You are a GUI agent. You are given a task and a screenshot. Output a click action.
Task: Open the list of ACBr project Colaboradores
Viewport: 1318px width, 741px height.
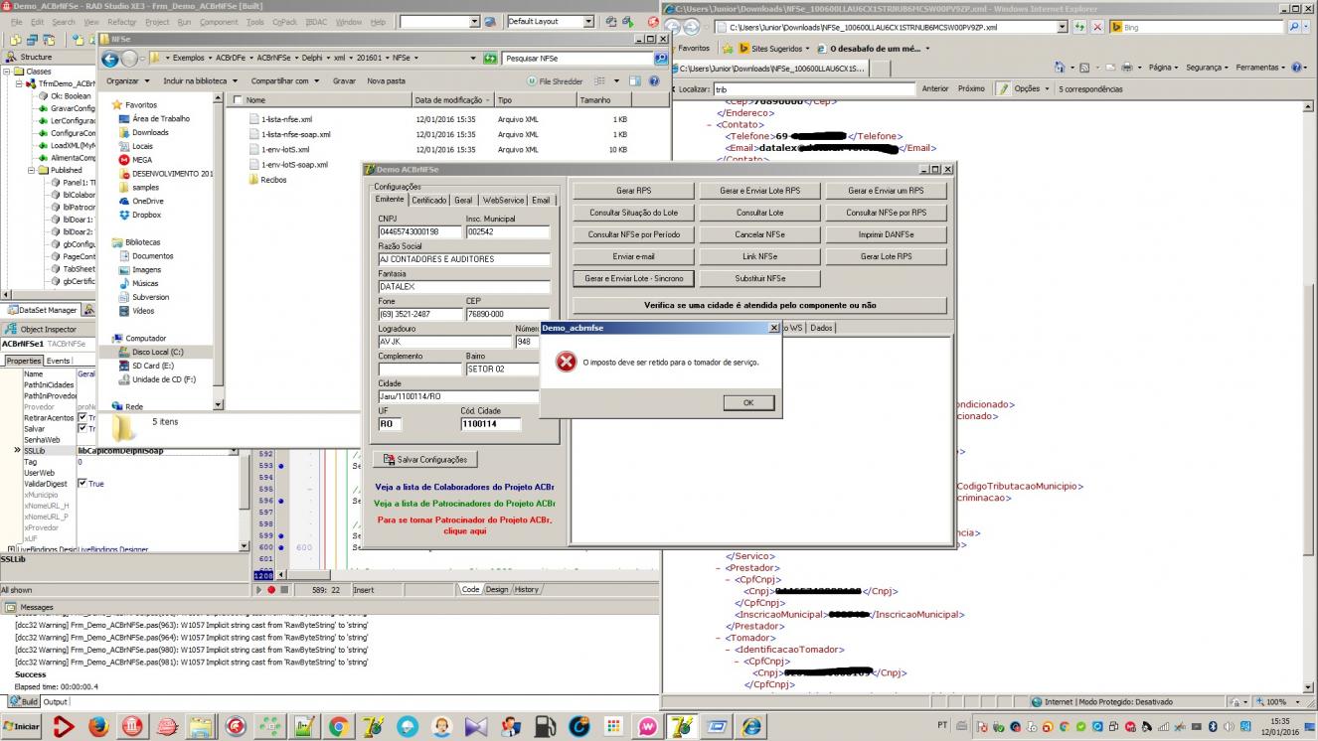click(464, 488)
